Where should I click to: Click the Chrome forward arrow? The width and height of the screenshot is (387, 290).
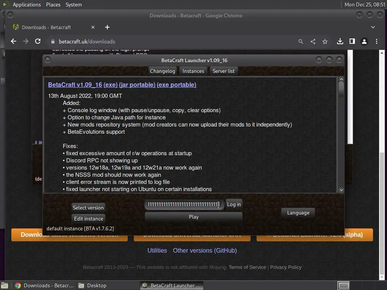coord(26,42)
